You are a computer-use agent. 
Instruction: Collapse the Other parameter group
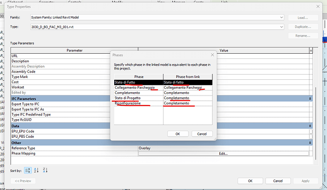pos(310,142)
